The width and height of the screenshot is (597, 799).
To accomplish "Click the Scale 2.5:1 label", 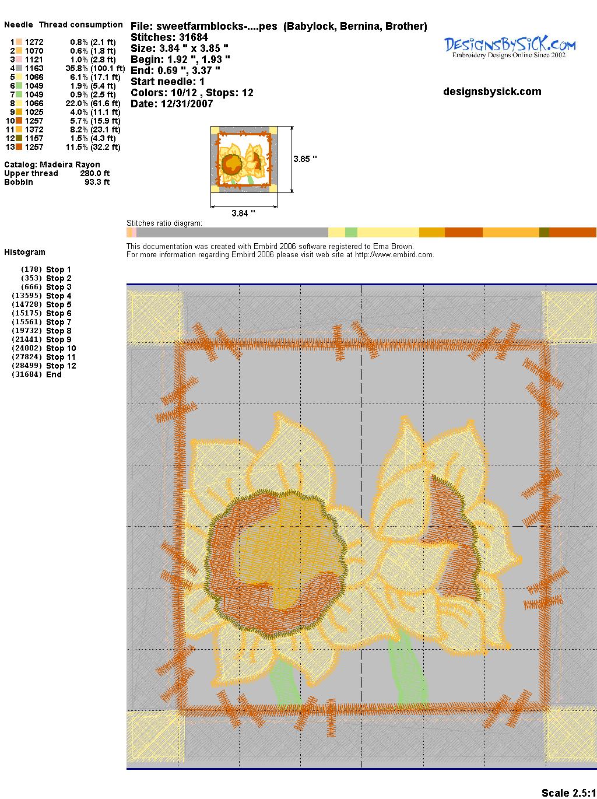I will [x=568, y=793].
